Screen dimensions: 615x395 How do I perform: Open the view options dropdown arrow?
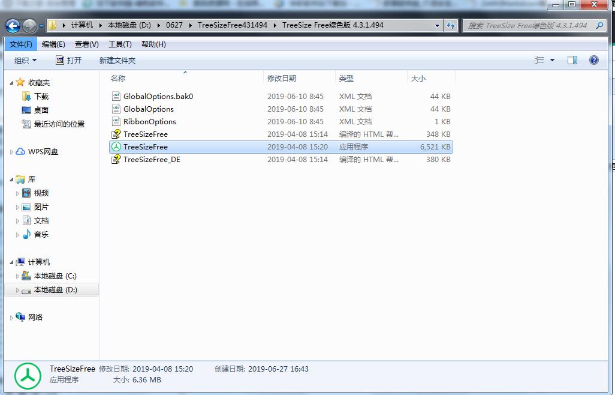(x=552, y=60)
